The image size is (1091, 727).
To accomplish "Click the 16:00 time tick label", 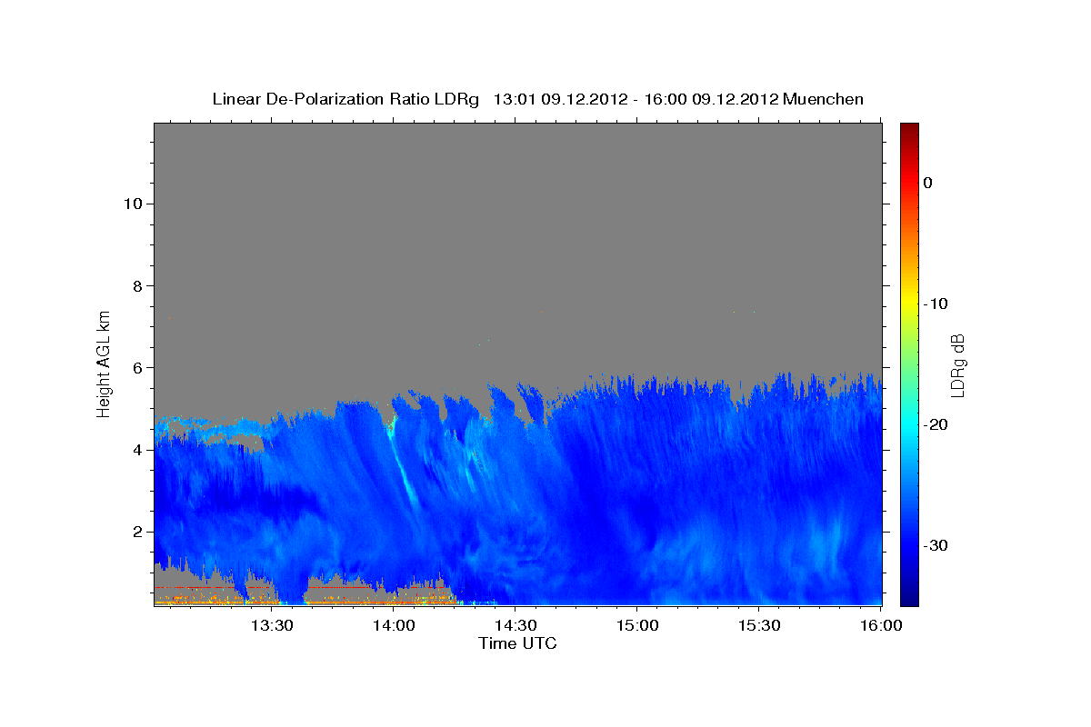I will (x=881, y=625).
